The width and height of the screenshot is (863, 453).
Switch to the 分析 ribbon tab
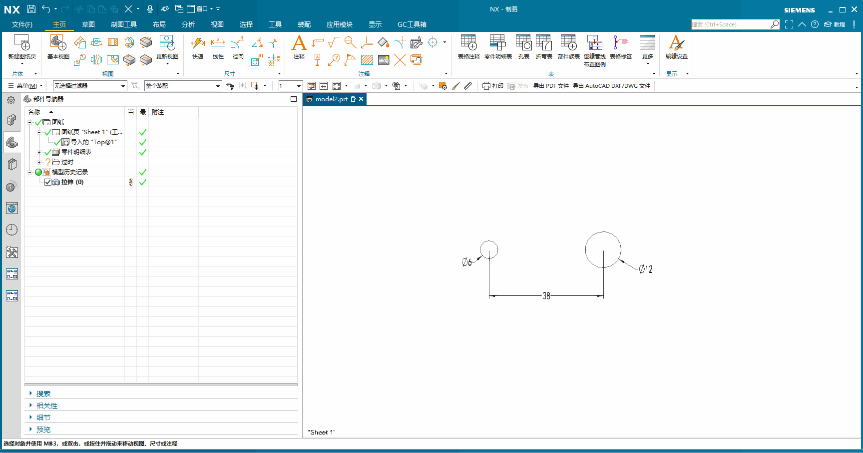[188, 24]
